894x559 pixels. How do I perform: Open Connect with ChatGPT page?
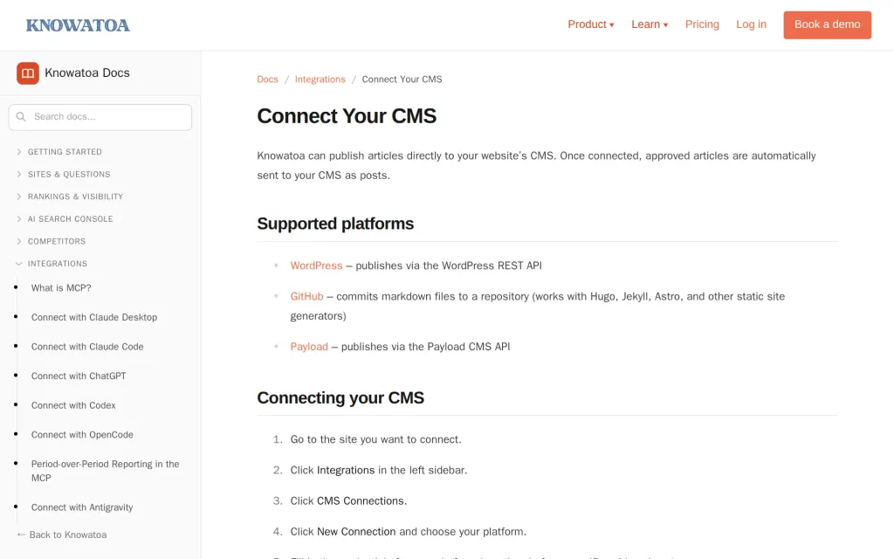point(79,376)
